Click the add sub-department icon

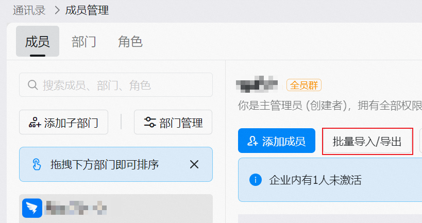point(35,123)
